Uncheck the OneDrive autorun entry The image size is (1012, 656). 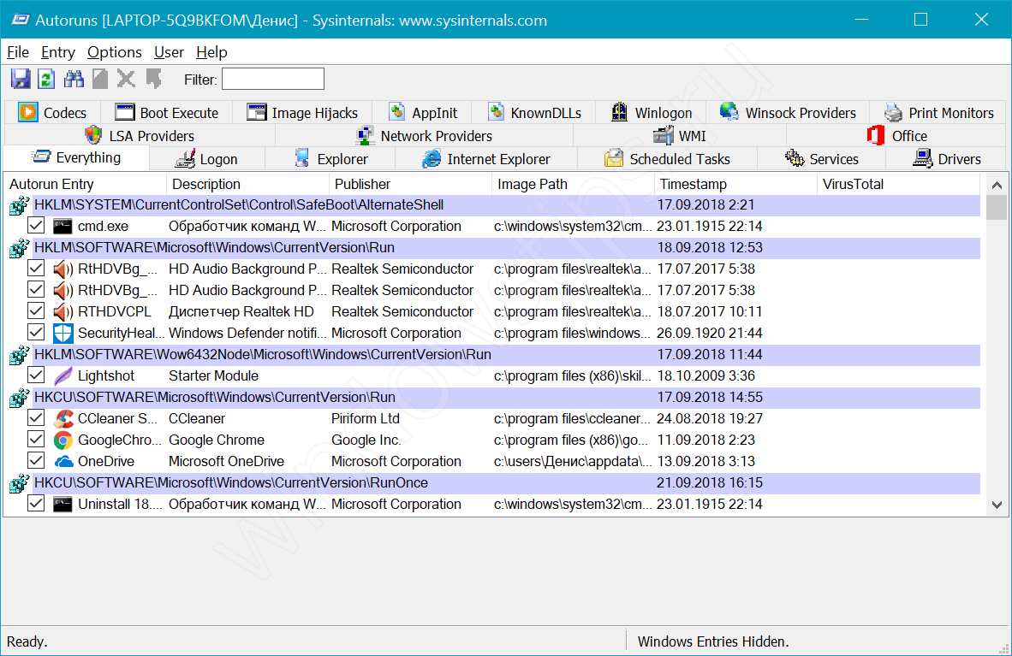coord(36,462)
